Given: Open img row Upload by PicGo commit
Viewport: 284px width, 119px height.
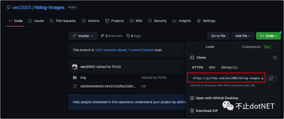Looking at the screenshot, I should 154,78.
